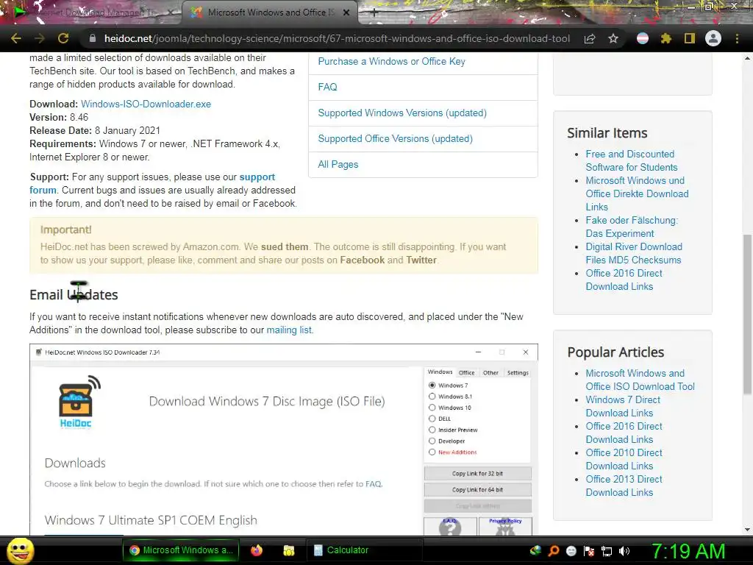Open the Facebook link in Important notice
The image size is (753, 565).
tap(362, 260)
